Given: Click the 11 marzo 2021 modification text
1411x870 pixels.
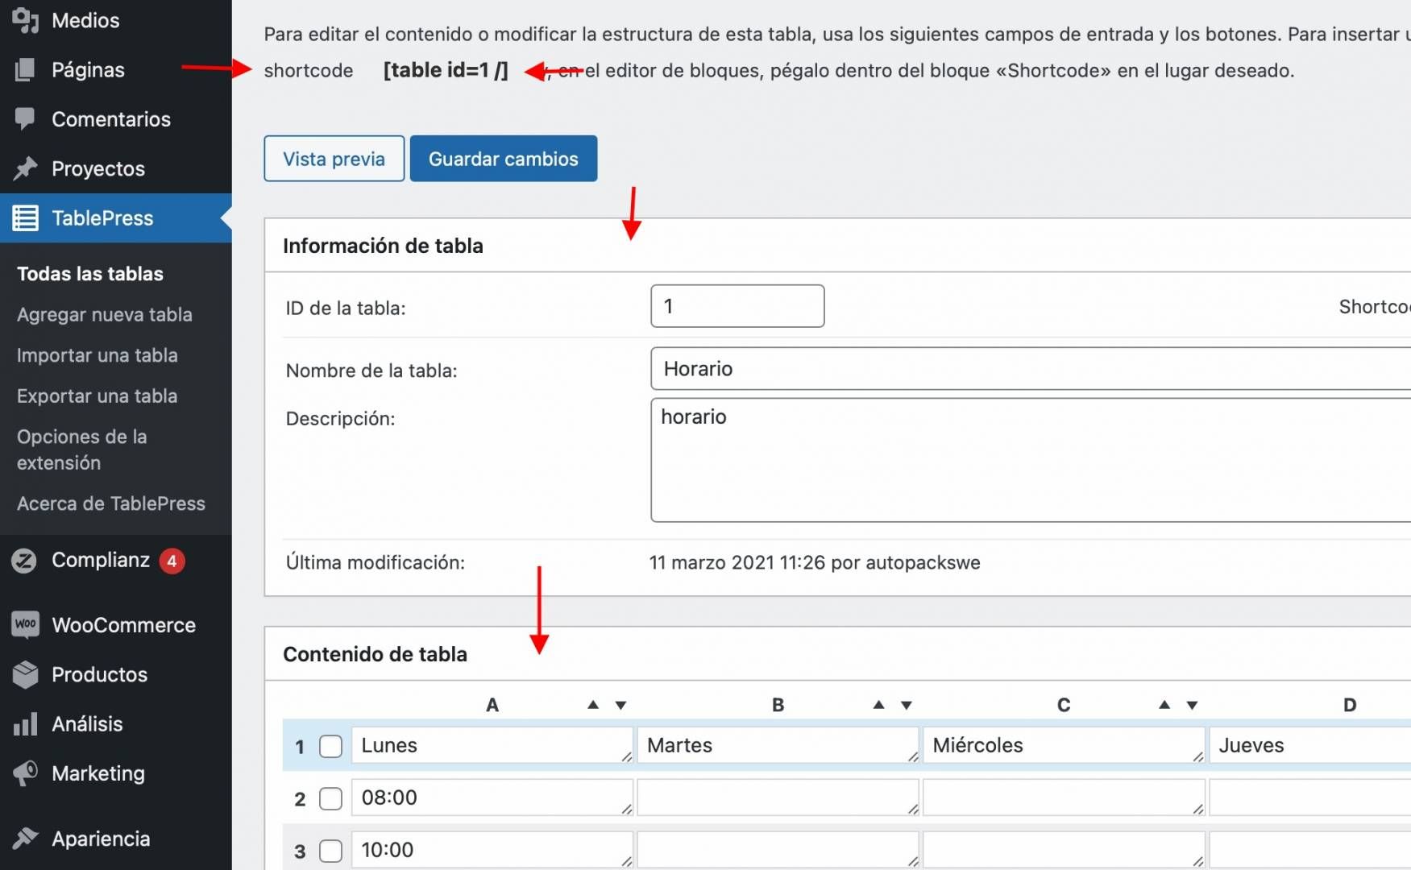Looking at the screenshot, I should pos(815,562).
